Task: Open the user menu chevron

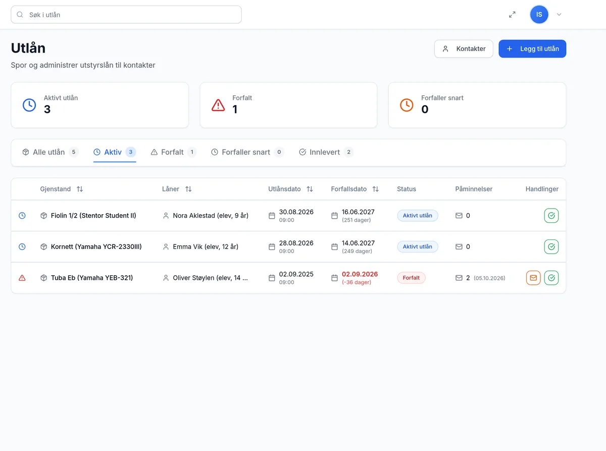Action: tap(559, 15)
